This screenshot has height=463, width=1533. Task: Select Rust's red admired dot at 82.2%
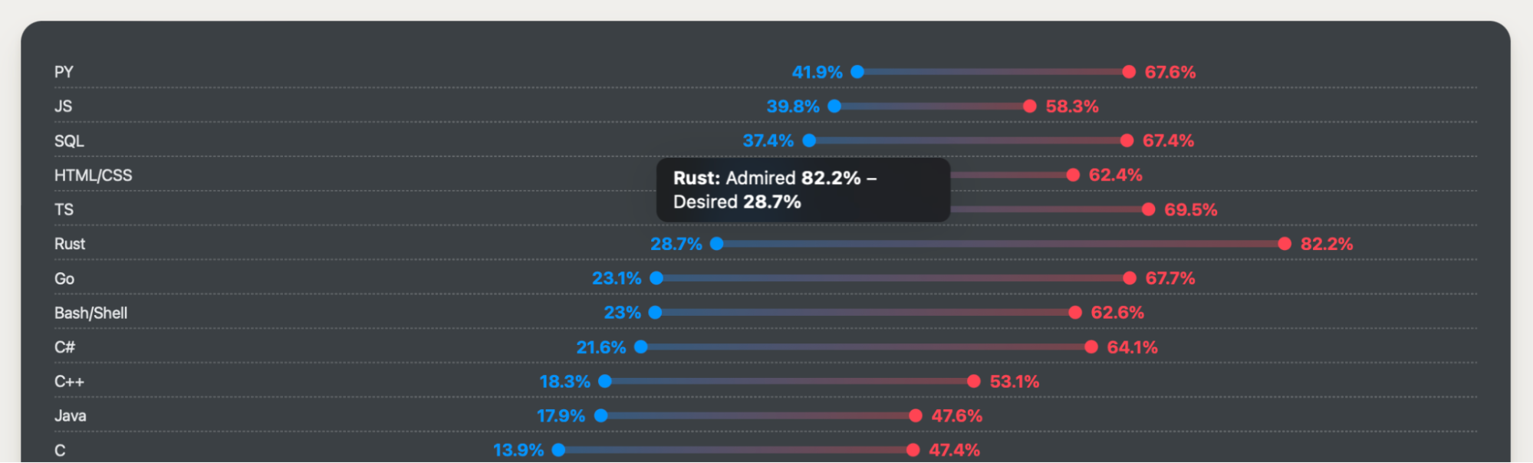pos(1285,244)
